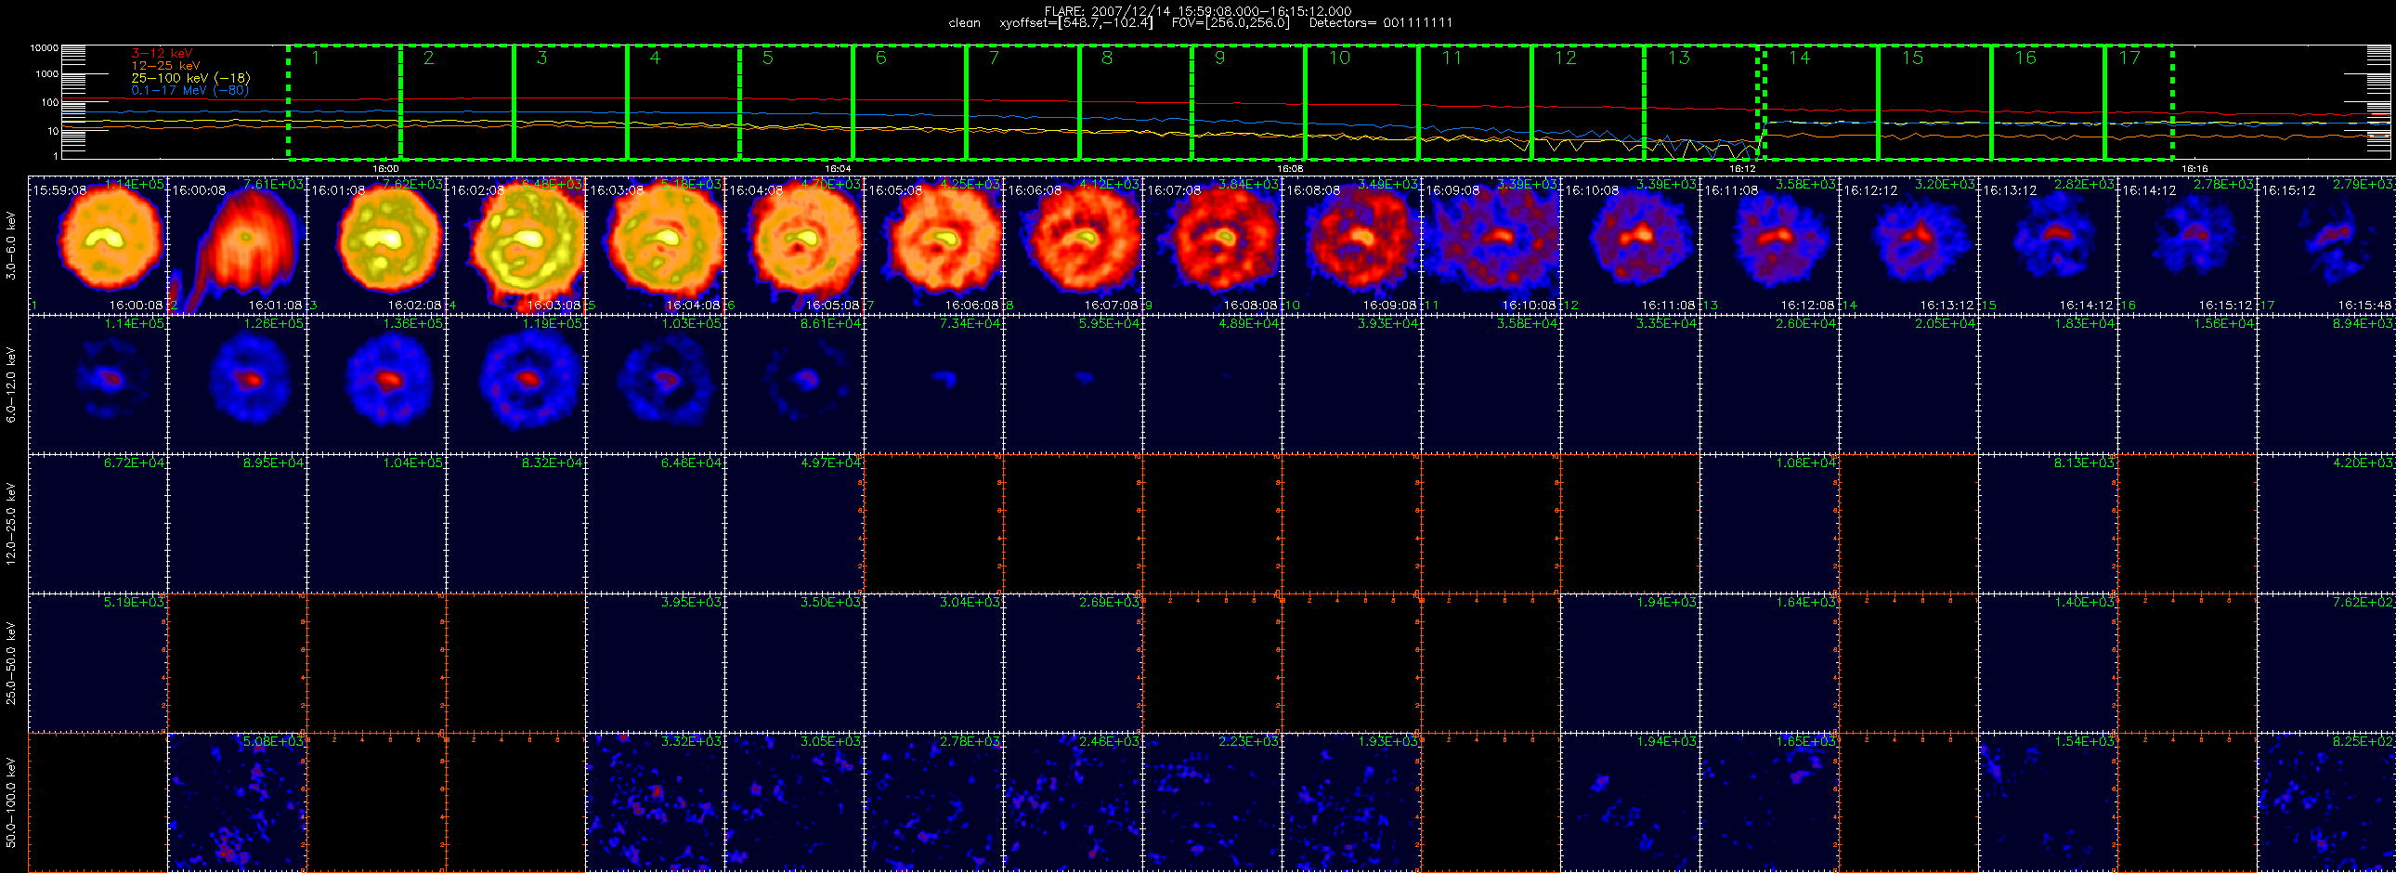Image resolution: width=2396 pixels, height=873 pixels.
Task: Click the 3.0-6.0 keV row label
Action: [x=11, y=245]
